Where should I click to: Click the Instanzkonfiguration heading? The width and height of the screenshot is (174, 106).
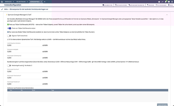coord(13,5)
